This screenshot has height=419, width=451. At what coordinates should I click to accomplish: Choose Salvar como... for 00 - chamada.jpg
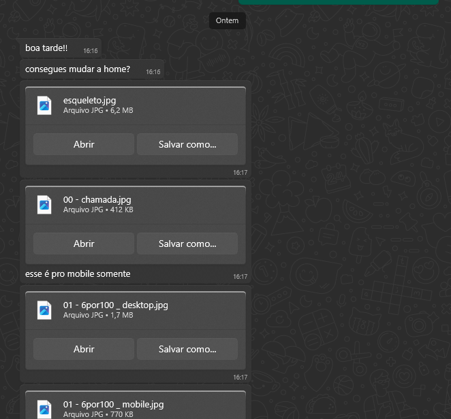point(187,244)
